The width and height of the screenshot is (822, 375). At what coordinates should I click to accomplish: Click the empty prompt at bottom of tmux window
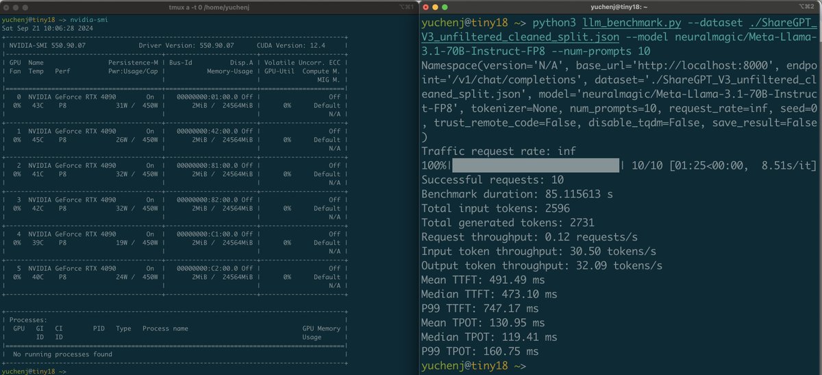[34, 371]
